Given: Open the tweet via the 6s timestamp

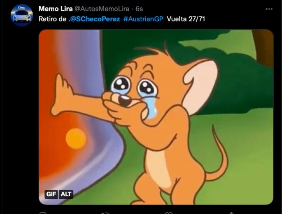Looking at the screenshot, I should [139, 9].
